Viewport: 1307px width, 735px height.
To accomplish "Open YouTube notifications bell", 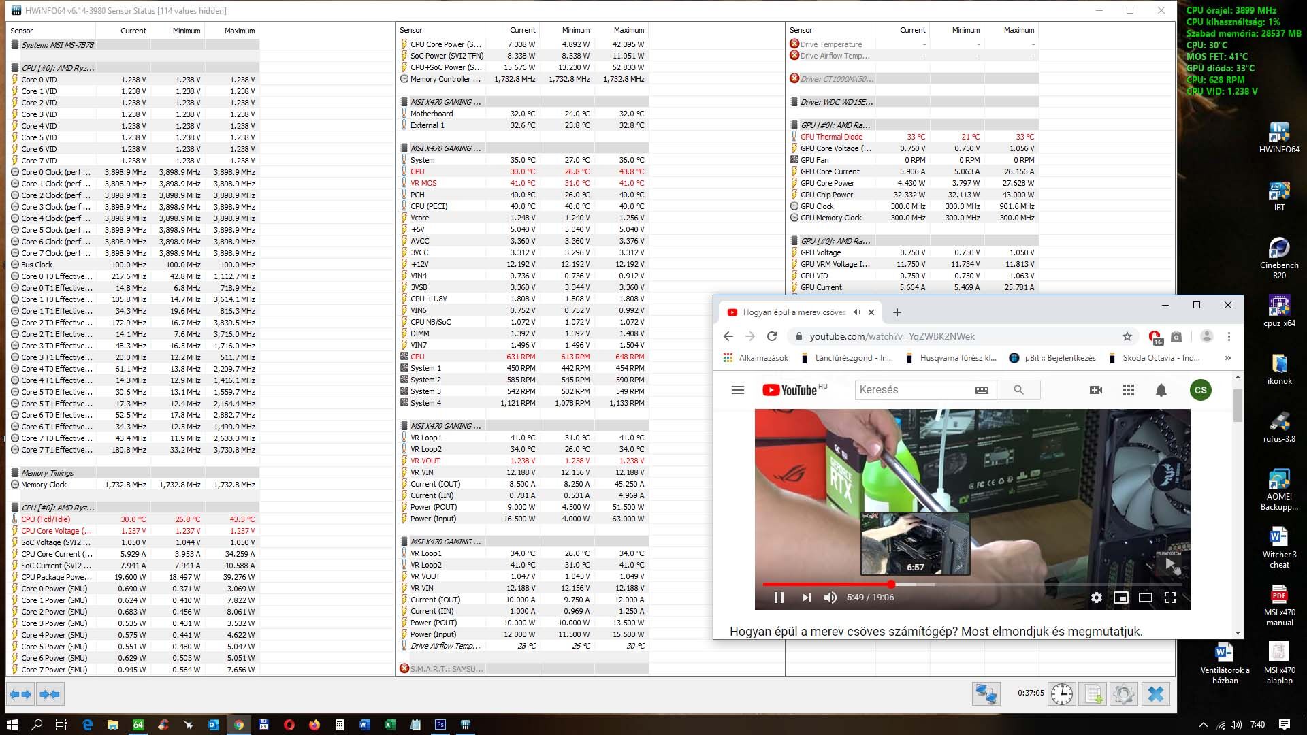I will [1161, 390].
